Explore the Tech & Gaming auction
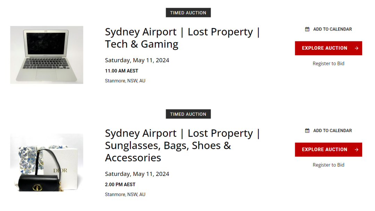The width and height of the screenshot is (375, 211). (325, 48)
